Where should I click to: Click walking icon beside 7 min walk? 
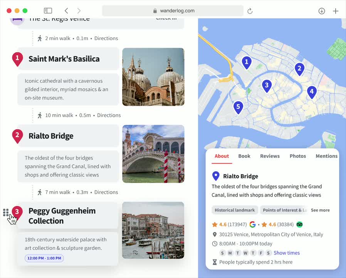click(x=40, y=192)
